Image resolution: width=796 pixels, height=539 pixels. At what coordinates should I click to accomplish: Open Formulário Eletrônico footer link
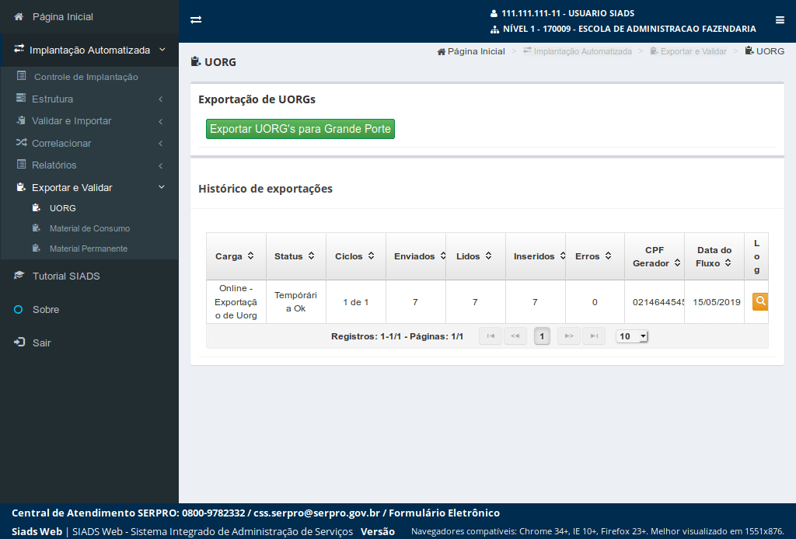pos(444,513)
